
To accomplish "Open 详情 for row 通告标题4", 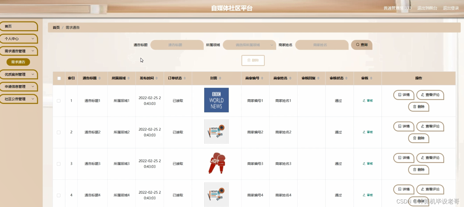I will pyautogui.click(x=404, y=189).
